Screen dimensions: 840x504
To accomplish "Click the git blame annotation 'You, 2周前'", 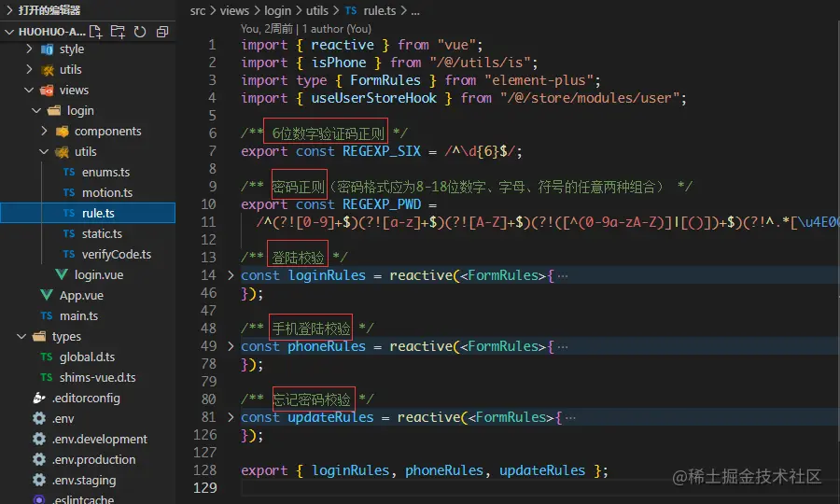I will pos(267,28).
